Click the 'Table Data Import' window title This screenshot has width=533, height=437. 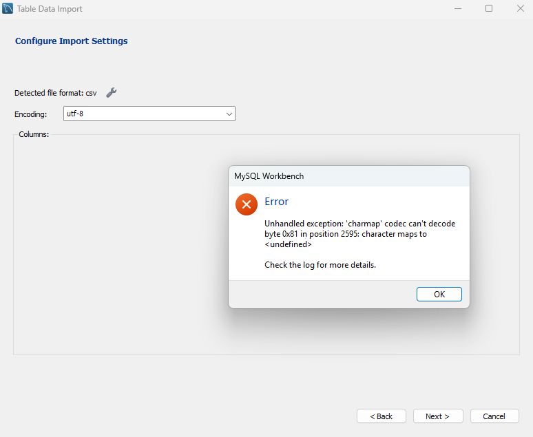point(50,9)
